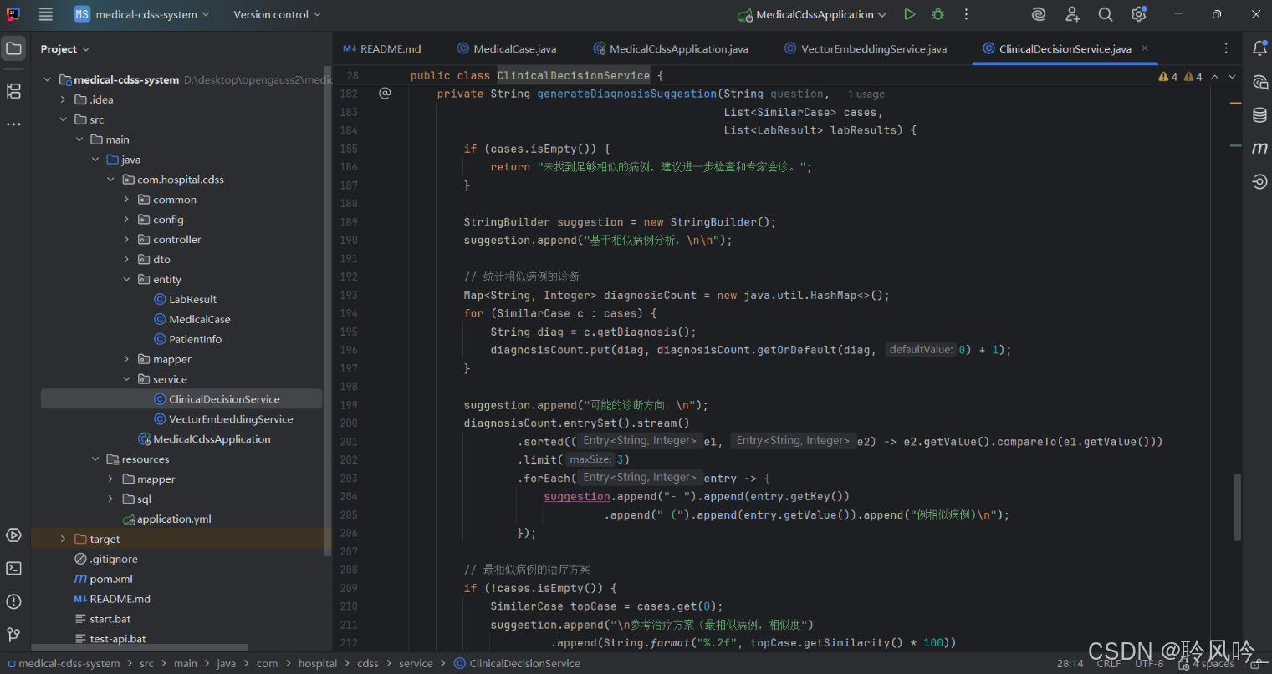Open application.yml in the project tree

coord(167,519)
